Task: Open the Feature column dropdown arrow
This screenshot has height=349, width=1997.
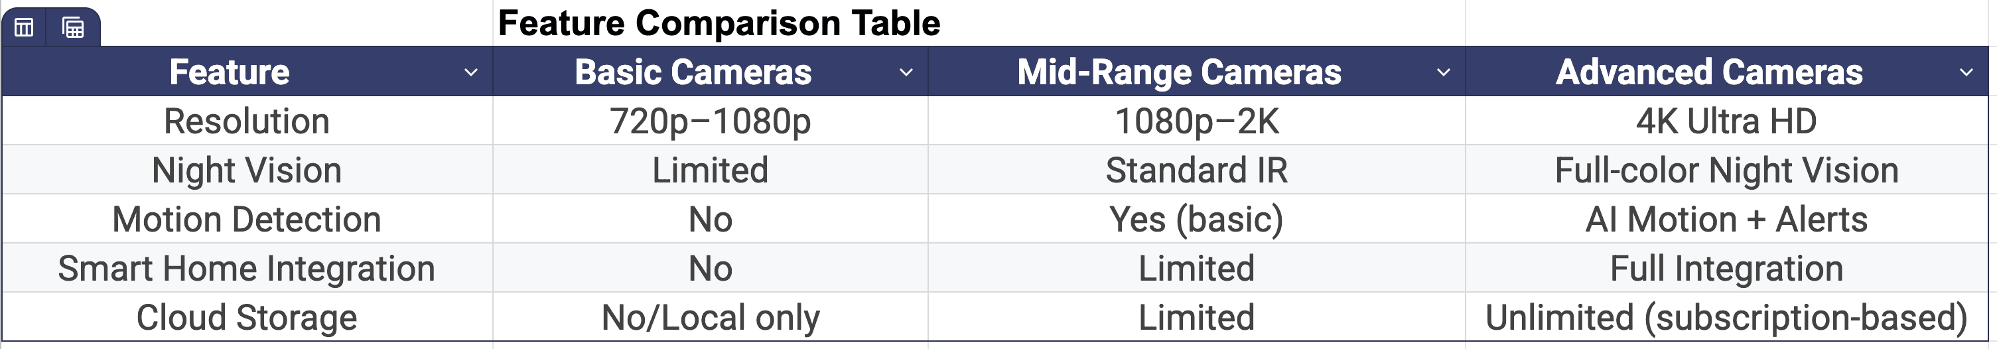Action: (470, 72)
